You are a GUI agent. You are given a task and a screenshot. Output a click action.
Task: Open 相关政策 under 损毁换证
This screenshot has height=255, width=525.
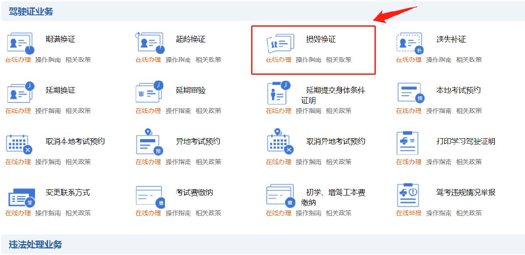(339, 60)
